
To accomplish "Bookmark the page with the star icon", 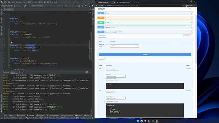I will 183,6.
